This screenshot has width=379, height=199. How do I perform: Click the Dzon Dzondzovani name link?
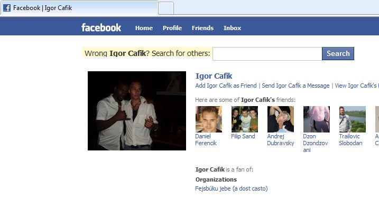(316, 143)
